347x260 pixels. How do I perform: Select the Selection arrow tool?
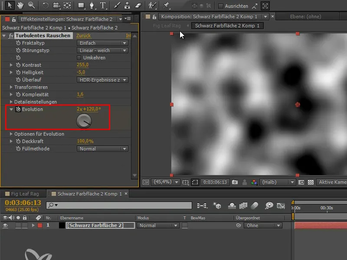9,5
